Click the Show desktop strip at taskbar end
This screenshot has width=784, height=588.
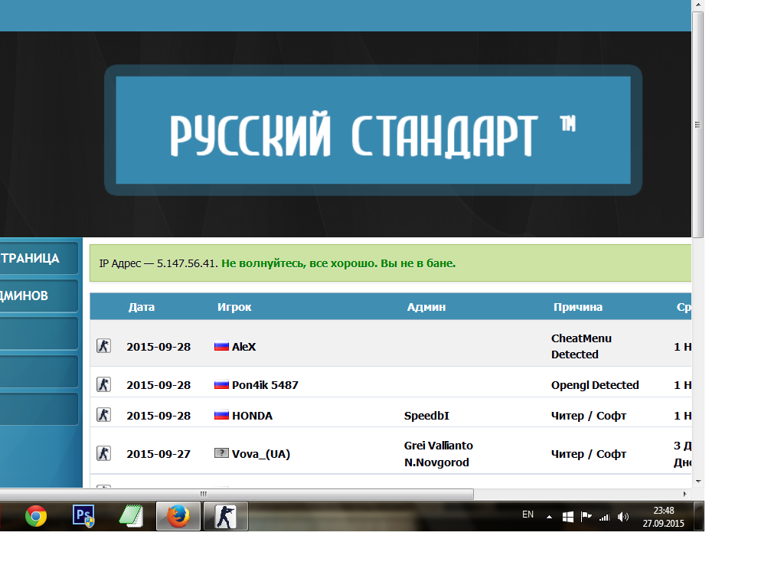[x=699, y=516]
